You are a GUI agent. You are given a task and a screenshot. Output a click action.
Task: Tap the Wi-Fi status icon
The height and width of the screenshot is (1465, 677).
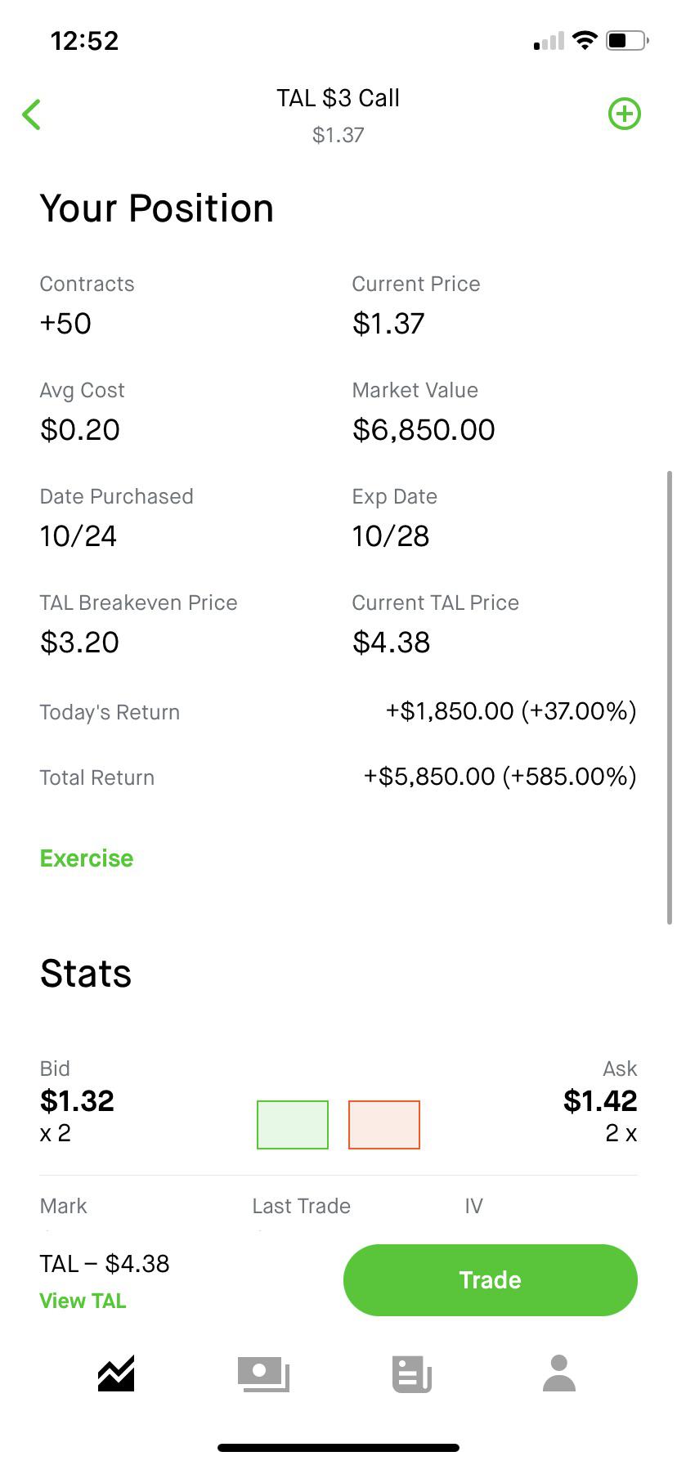pos(585,40)
